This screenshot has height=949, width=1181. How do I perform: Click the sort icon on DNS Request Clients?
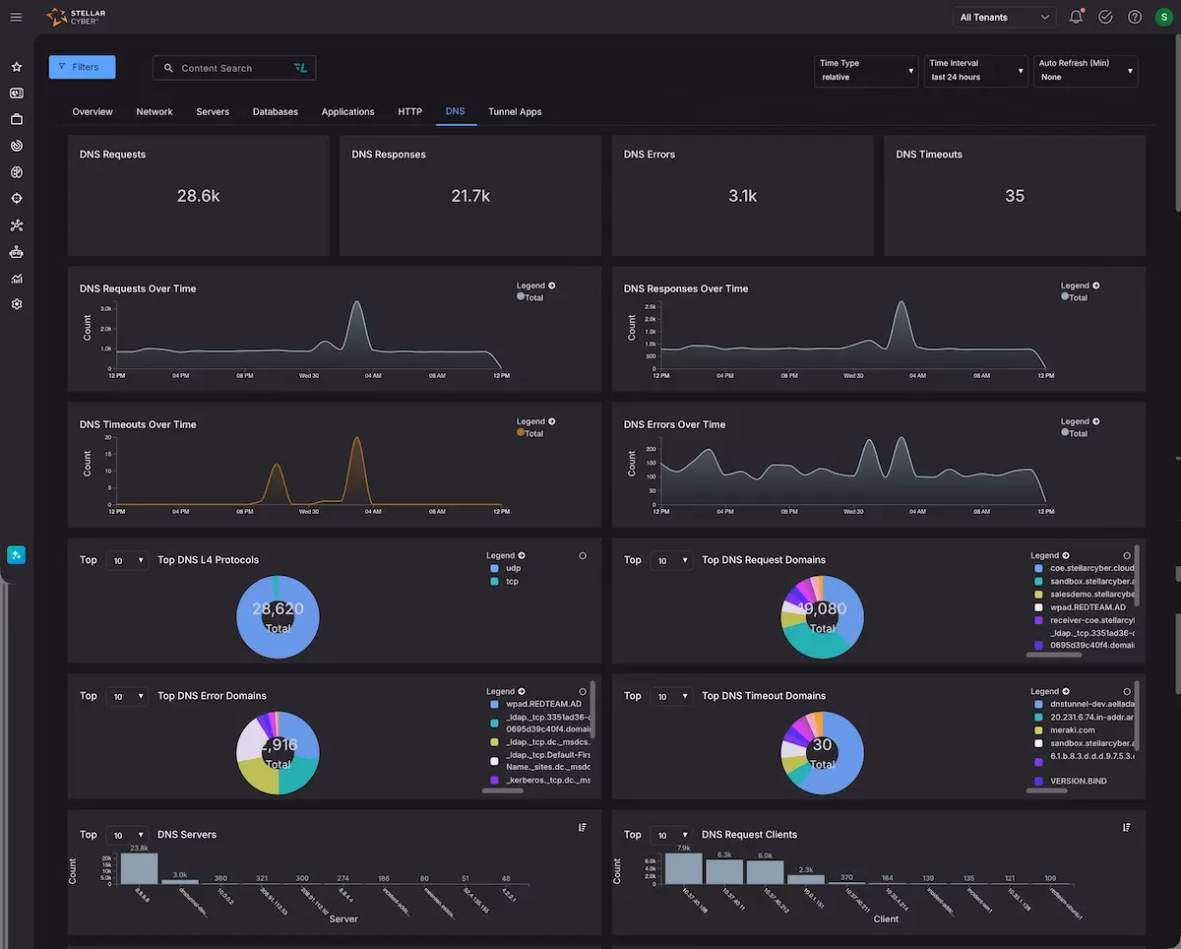[1127, 828]
